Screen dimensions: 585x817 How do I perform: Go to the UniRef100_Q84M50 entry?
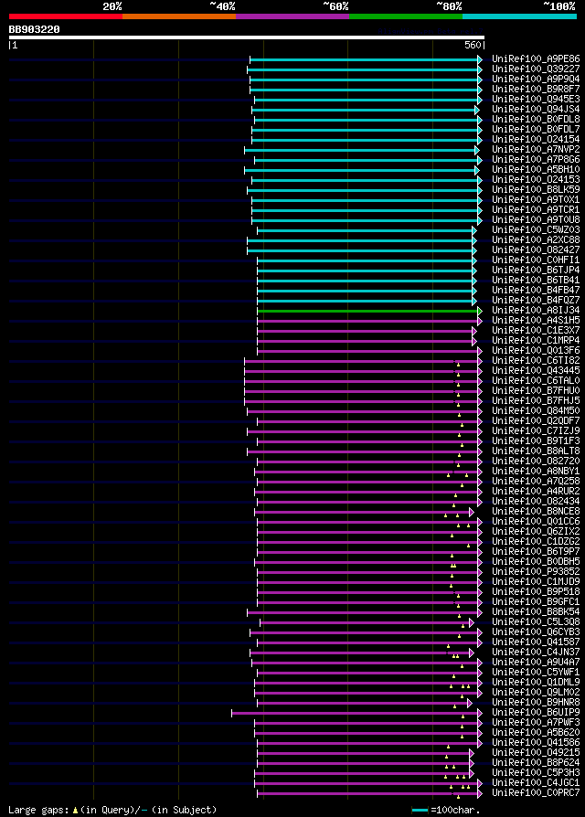pyautogui.click(x=536, y=410)
